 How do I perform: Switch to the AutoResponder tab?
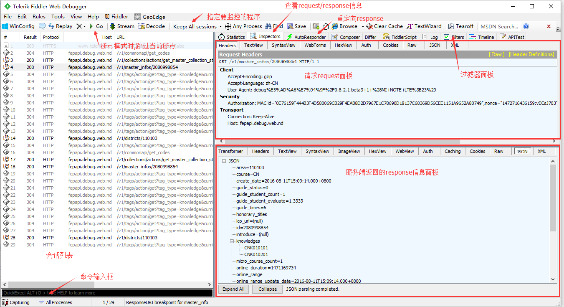(306, 37)
